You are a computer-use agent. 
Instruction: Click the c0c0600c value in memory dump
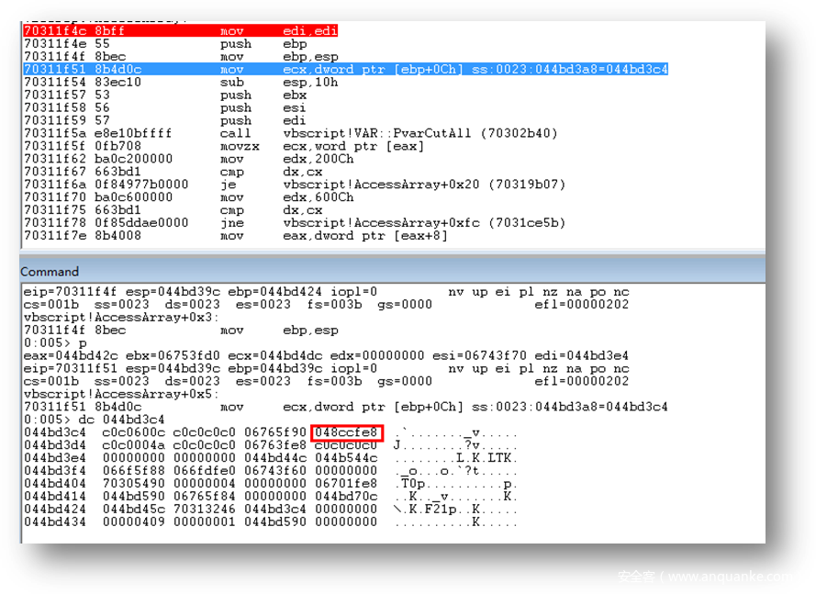click(130, 432)
